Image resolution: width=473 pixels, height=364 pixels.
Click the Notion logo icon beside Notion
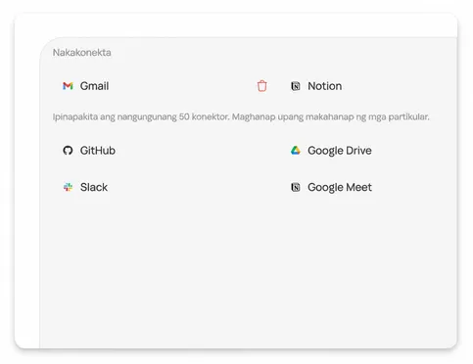296,86
